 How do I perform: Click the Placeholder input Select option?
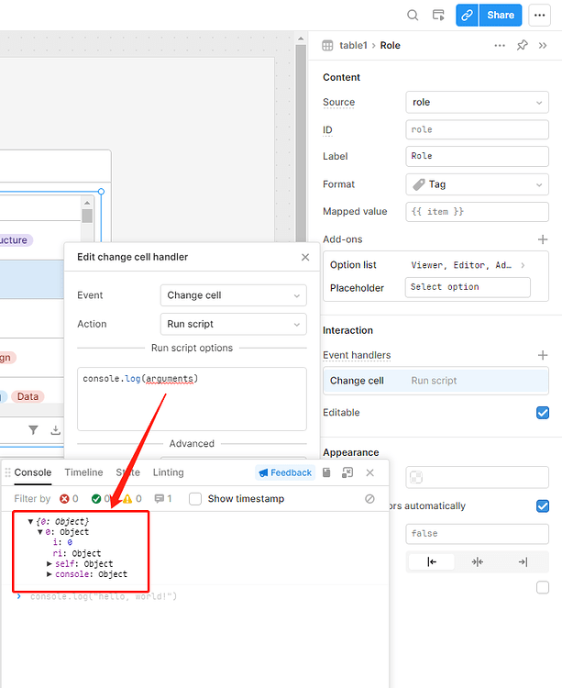coord(468,287)
